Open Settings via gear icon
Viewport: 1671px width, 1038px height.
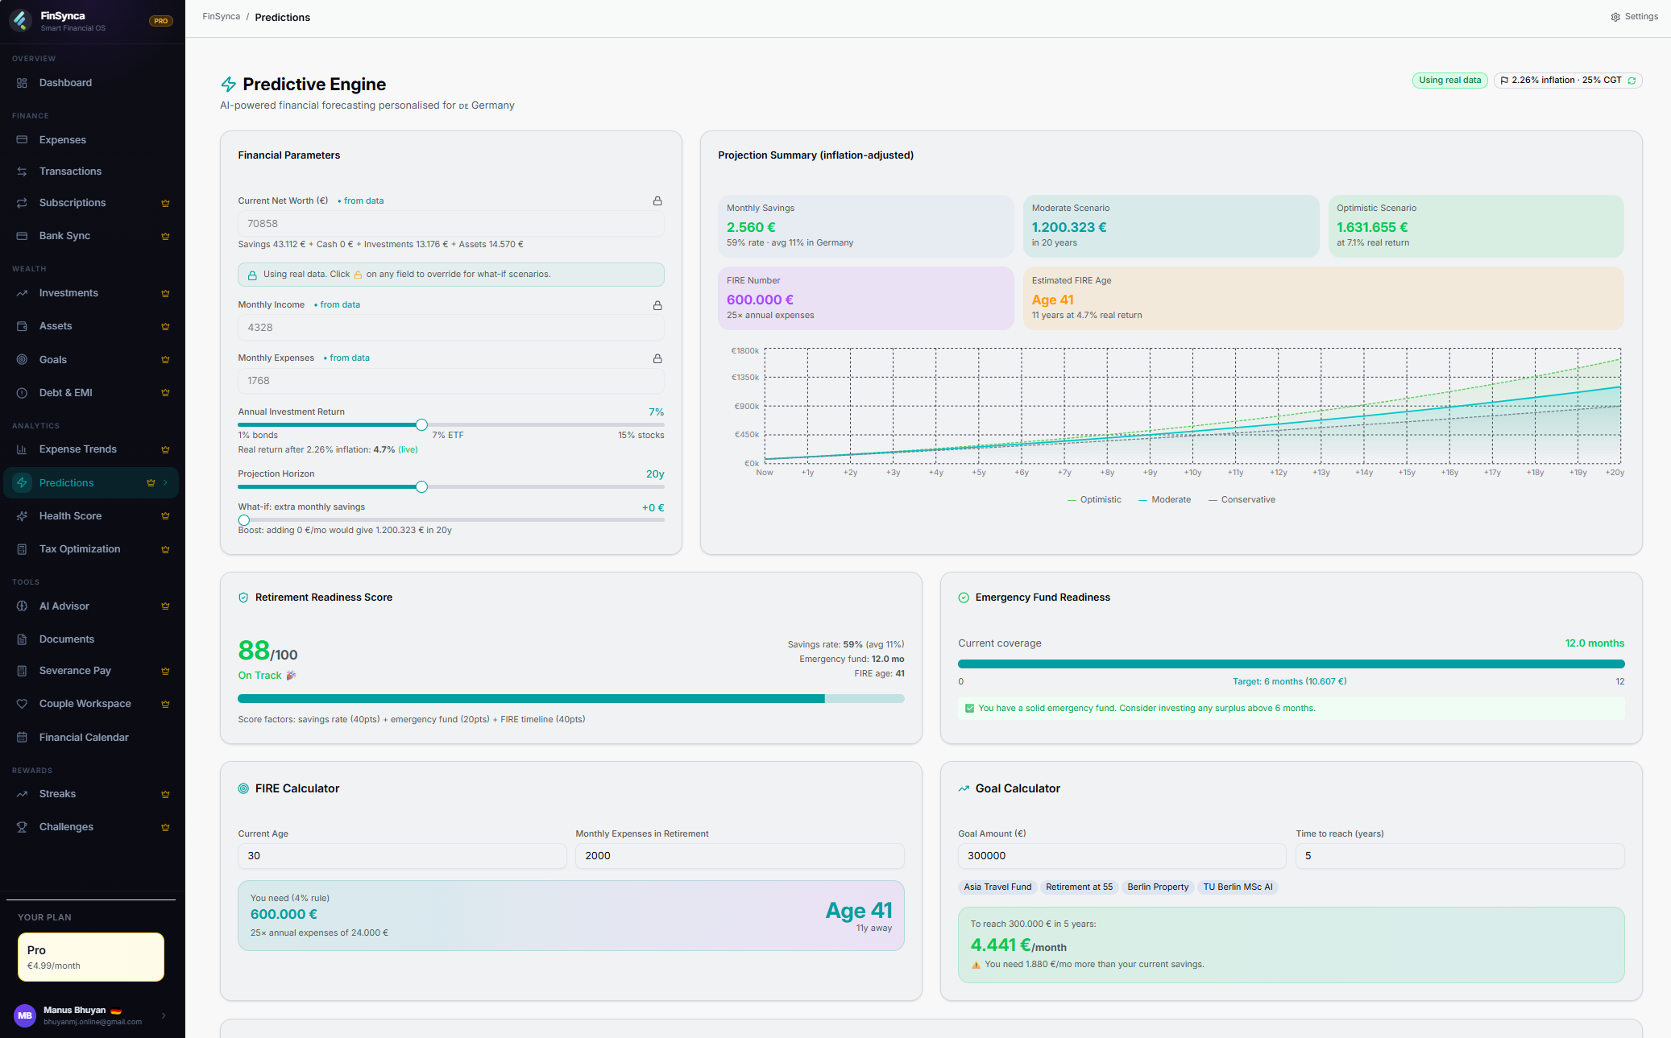point(1615,17)
